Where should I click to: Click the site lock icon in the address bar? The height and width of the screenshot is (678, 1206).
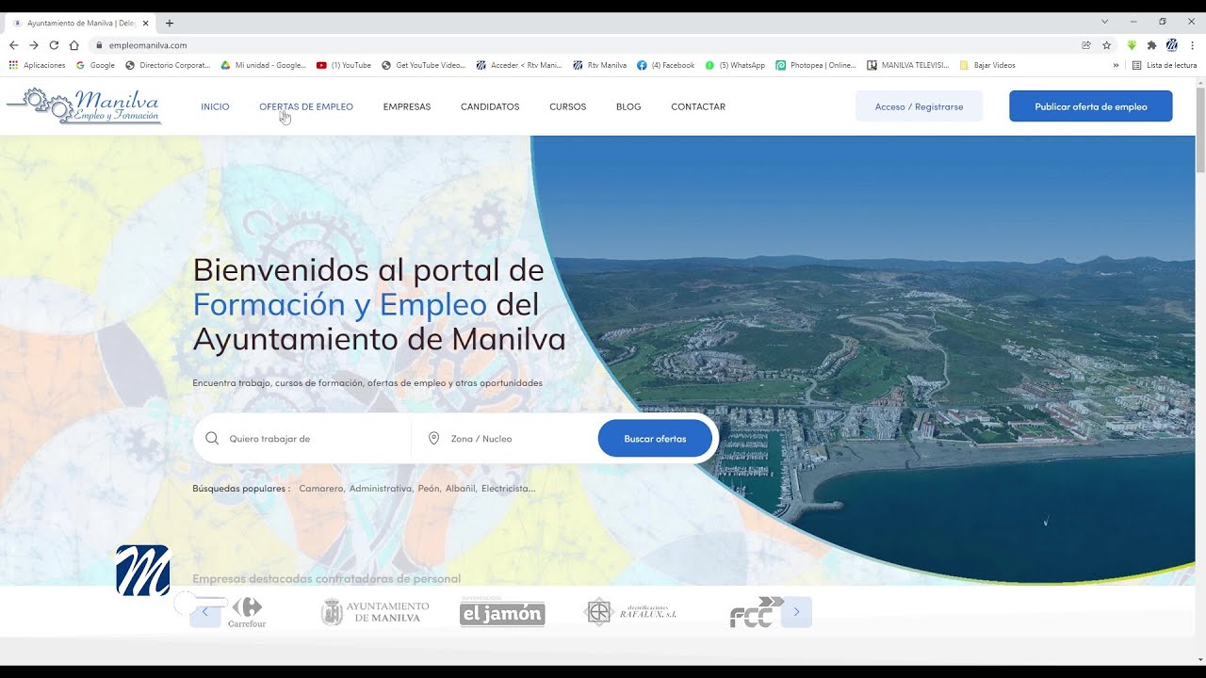click(x=98, y=45)
